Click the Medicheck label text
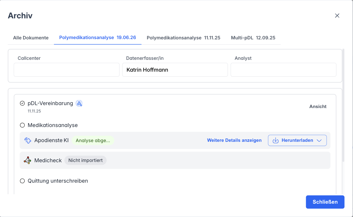 (48, 160)
